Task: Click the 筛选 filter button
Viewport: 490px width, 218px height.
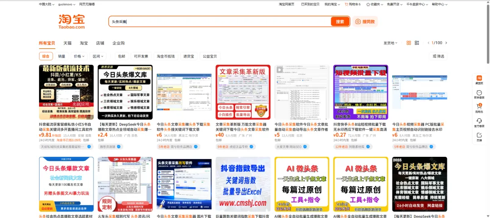Action: point(438,56)
